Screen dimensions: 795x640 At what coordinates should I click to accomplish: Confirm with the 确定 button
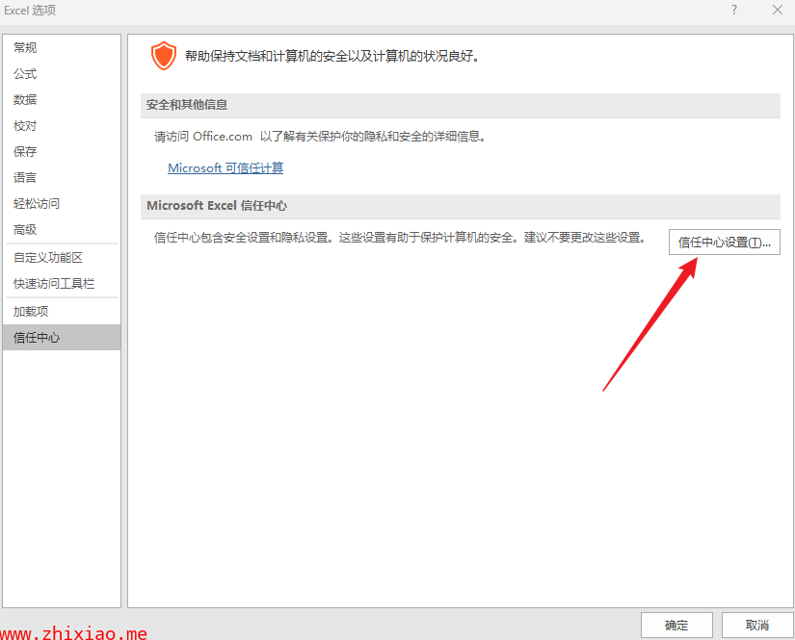coord(676,626)
